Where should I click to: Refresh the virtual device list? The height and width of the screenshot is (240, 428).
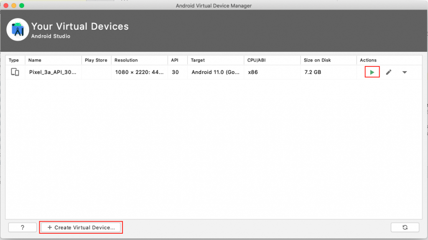[x=405, y=227]
